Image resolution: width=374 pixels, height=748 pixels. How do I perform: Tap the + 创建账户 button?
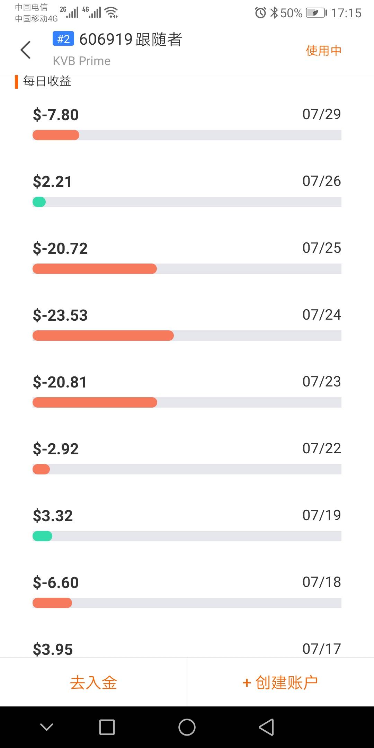[280, 682]
